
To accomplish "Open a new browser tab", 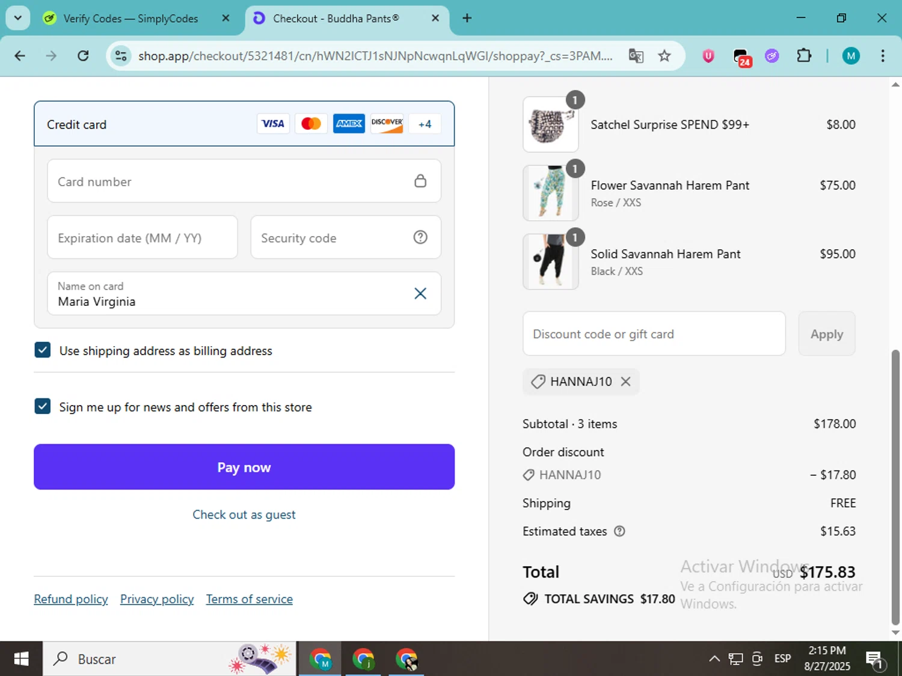I will (467, 18).
